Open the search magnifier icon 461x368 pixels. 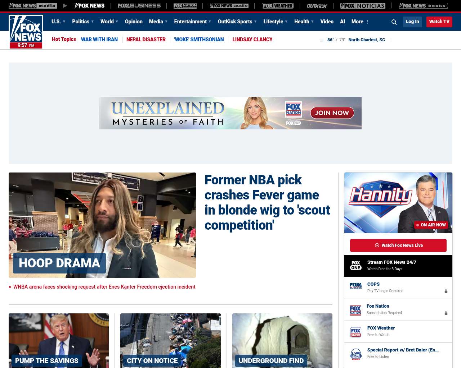[x=394, y=22]
